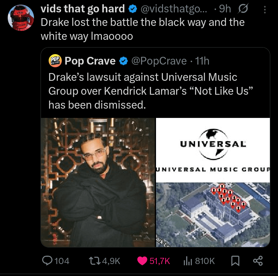Open the reply comment icon

pos(47,261)
